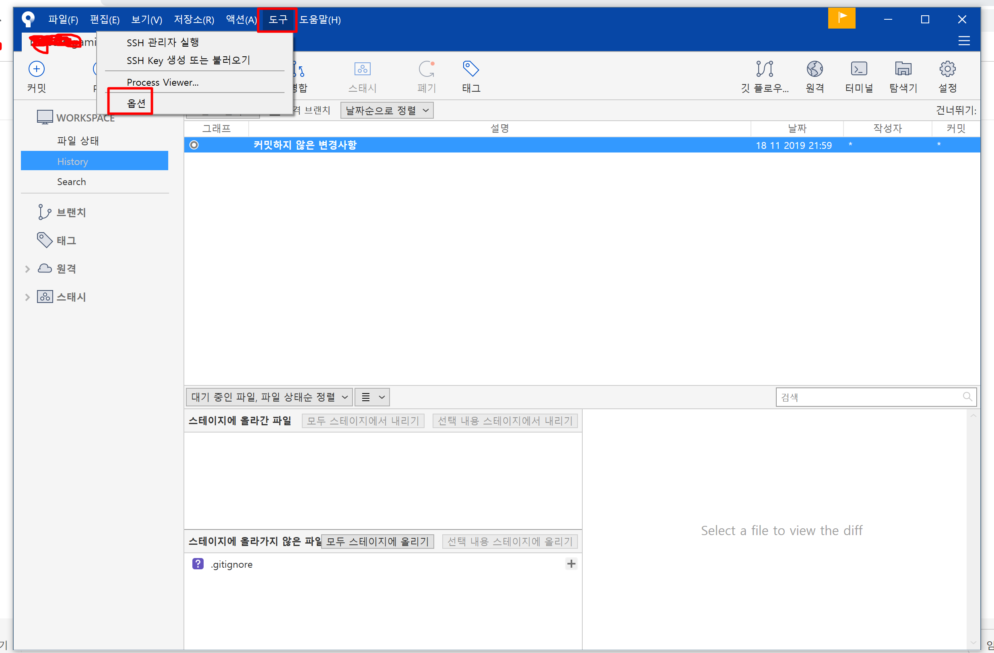
Task: Click the Commit (커밋) toolbar icon
Action: coord(36,69)
